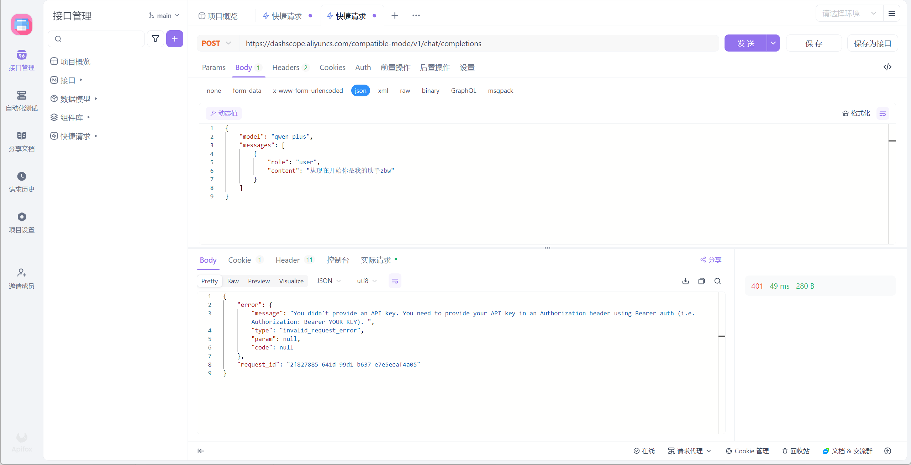911x465 pixels.
Task: Click the 保存为接口 button
Action: [x=872, y=43]
